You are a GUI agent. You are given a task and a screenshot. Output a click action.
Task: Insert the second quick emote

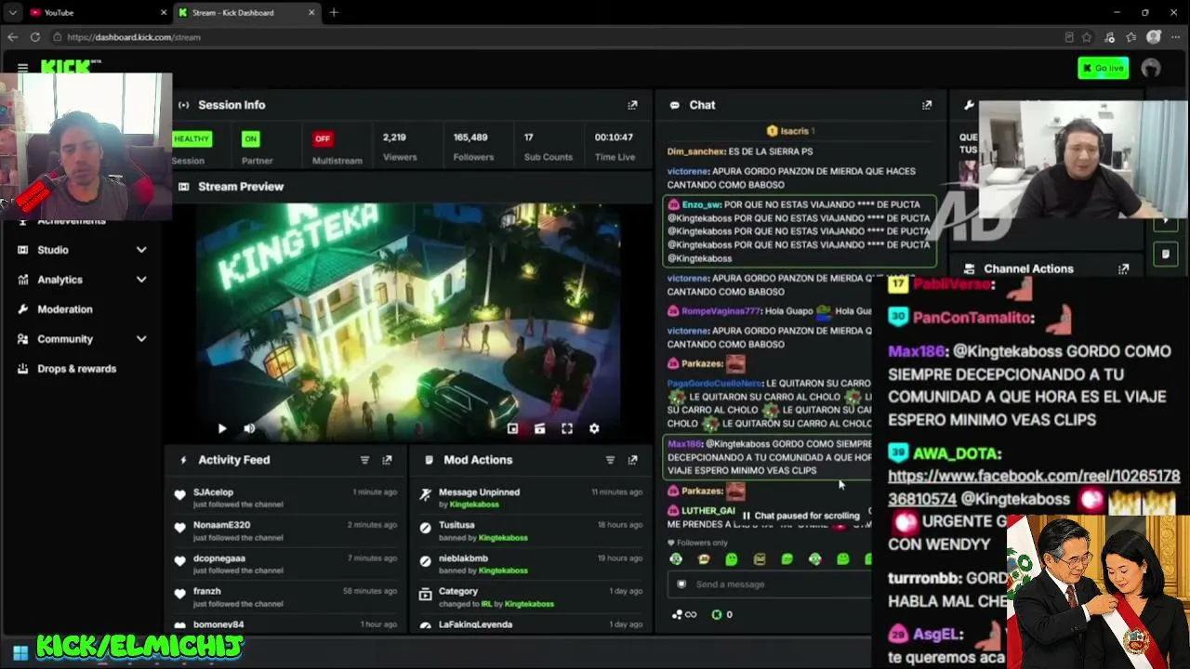704,559
